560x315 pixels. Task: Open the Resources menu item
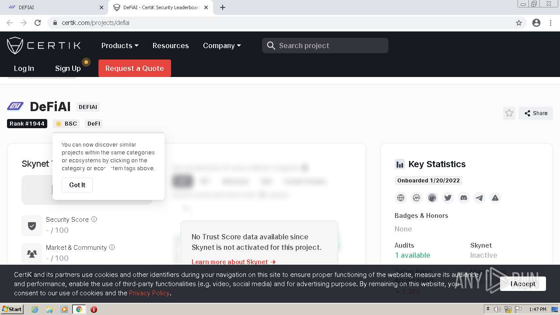tap(171, 45)
